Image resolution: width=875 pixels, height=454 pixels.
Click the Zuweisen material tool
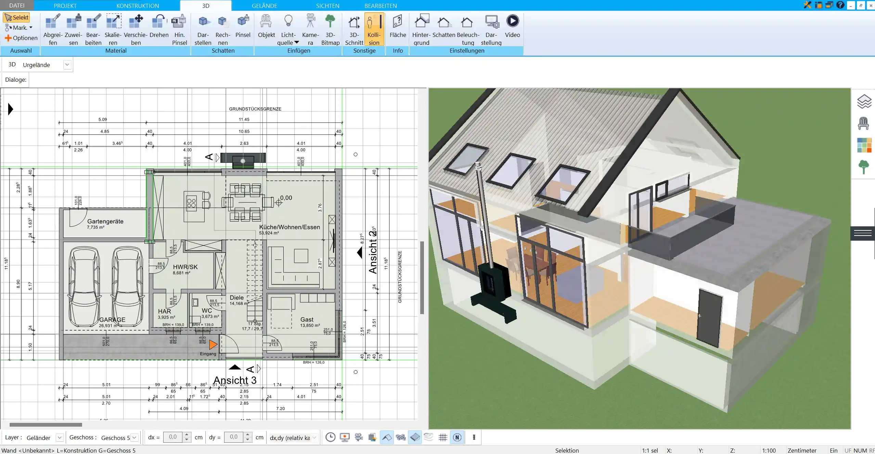point(73,30)
